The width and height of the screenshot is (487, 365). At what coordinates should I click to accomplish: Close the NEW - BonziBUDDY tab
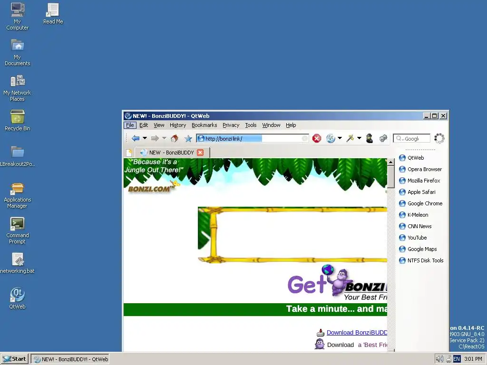tap(200, 153)
